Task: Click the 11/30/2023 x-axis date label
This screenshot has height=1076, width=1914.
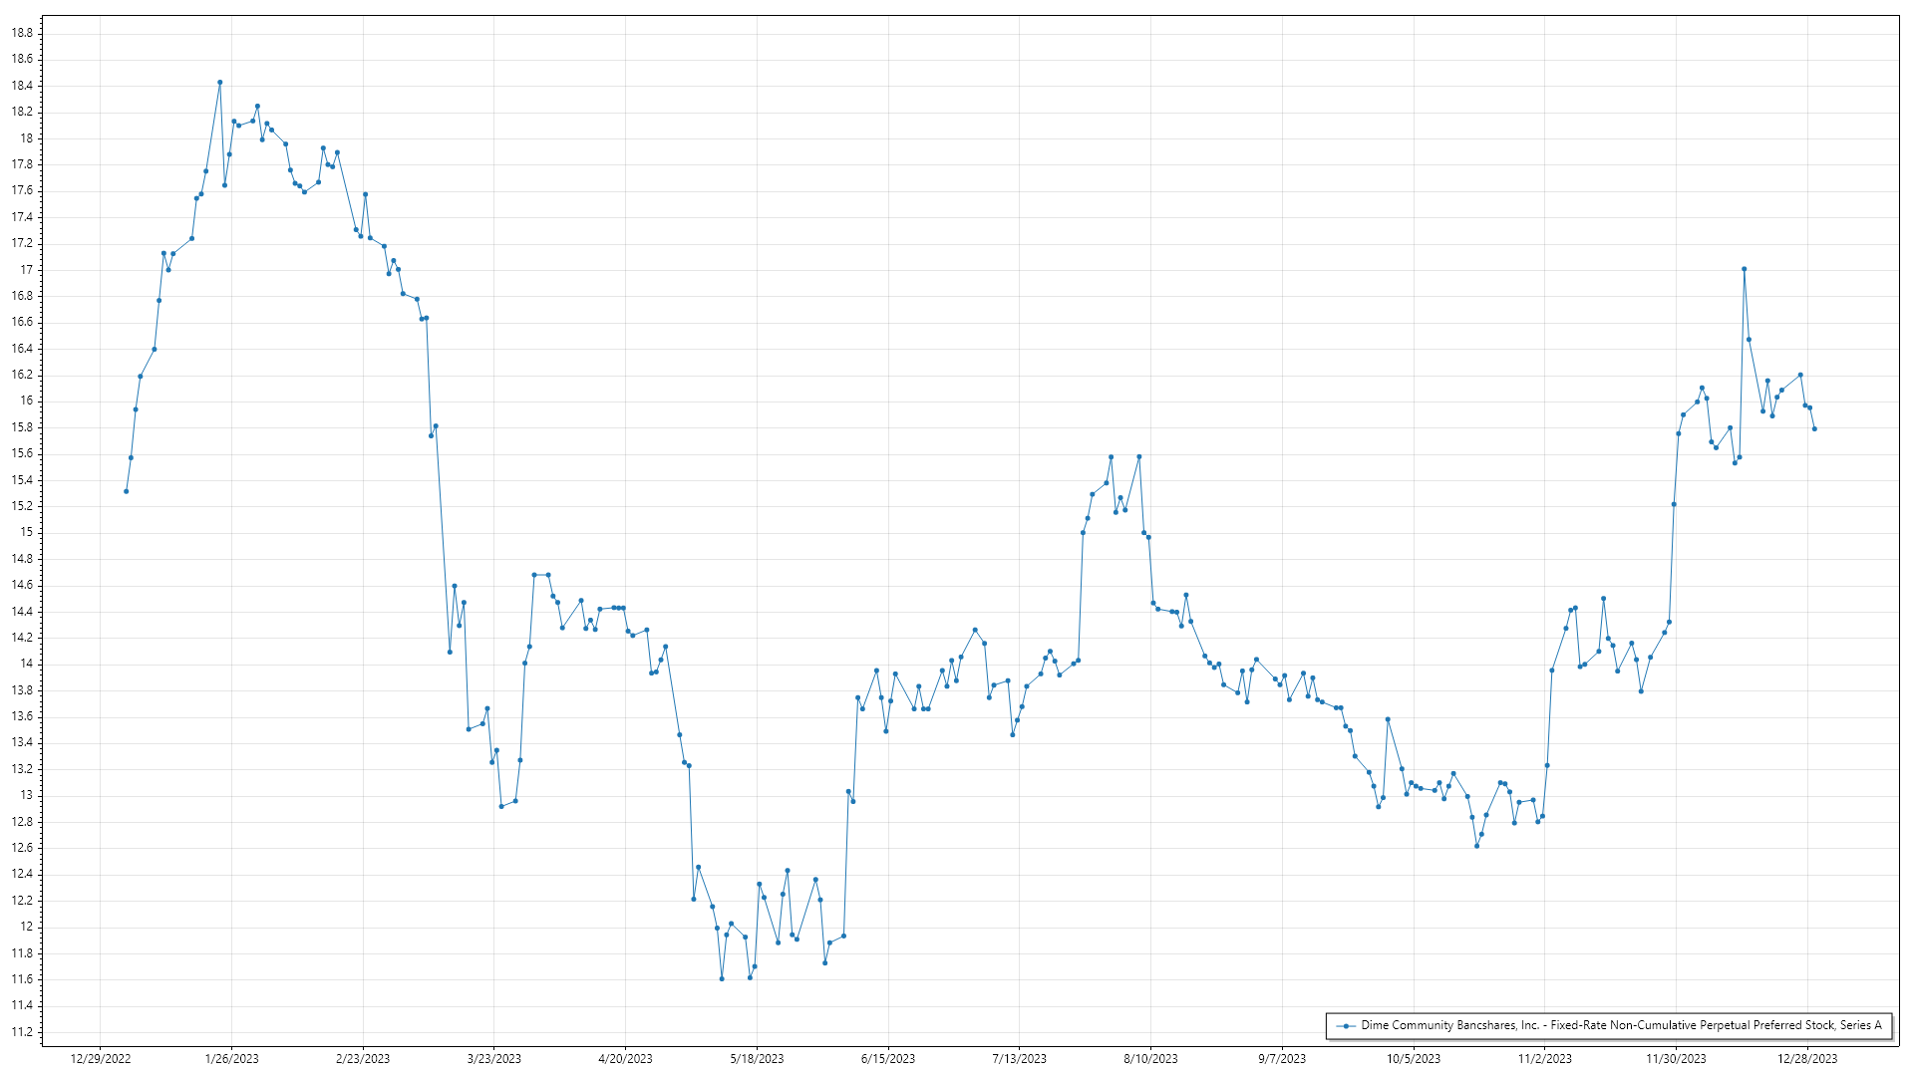Action: (1676, 1059)
